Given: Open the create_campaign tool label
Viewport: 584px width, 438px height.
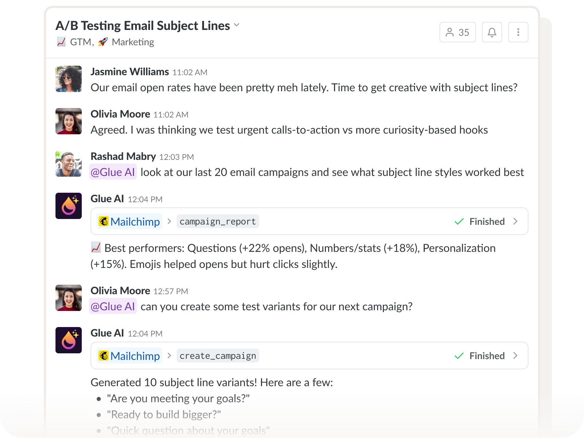Looking at the screenshot, I should pyautogui.click(x=218, y=356).
